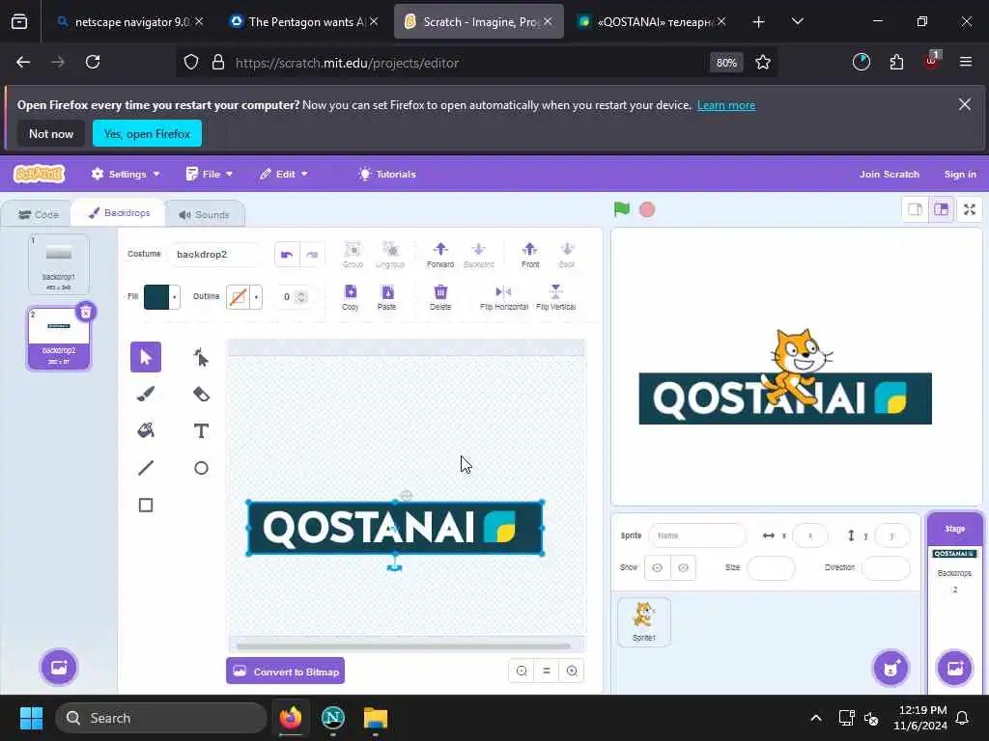Viewport: 989px width, 741px height.
Task: Open the Learn more link
Action: point(726,105)
